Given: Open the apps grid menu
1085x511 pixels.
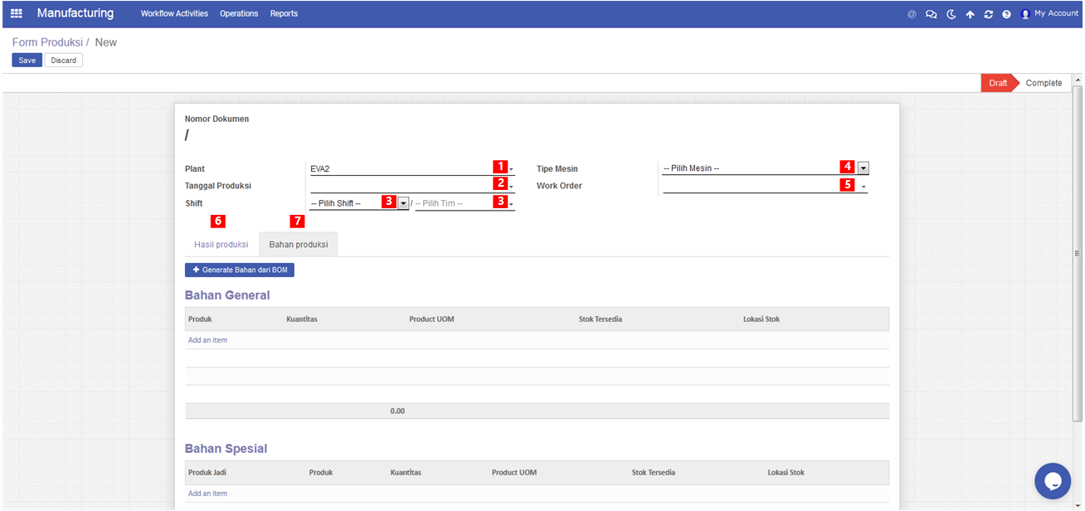Looking at the screenshot, I should pyautogui.click(x=17, y=14).
